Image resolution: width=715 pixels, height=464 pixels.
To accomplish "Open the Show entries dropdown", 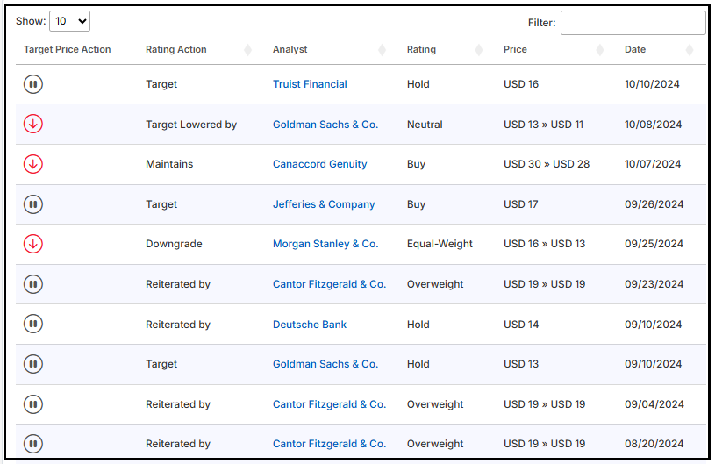I will [69, 21].
